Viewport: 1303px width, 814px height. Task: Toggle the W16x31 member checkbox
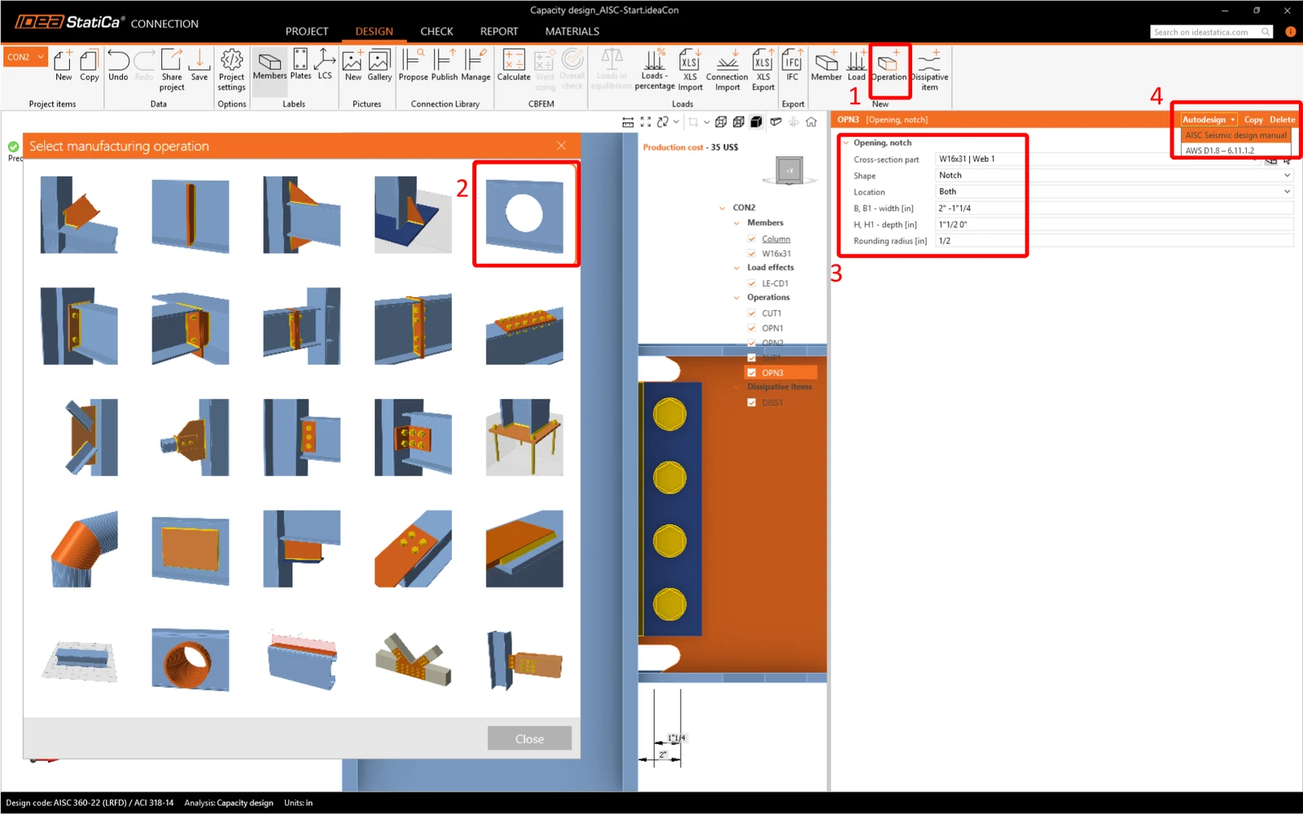[x=752, y=254]
